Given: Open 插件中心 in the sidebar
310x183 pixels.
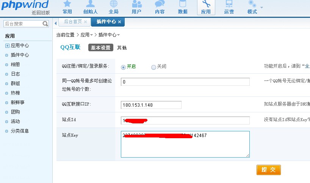Looking at the screenshot, I should (20, 55).
